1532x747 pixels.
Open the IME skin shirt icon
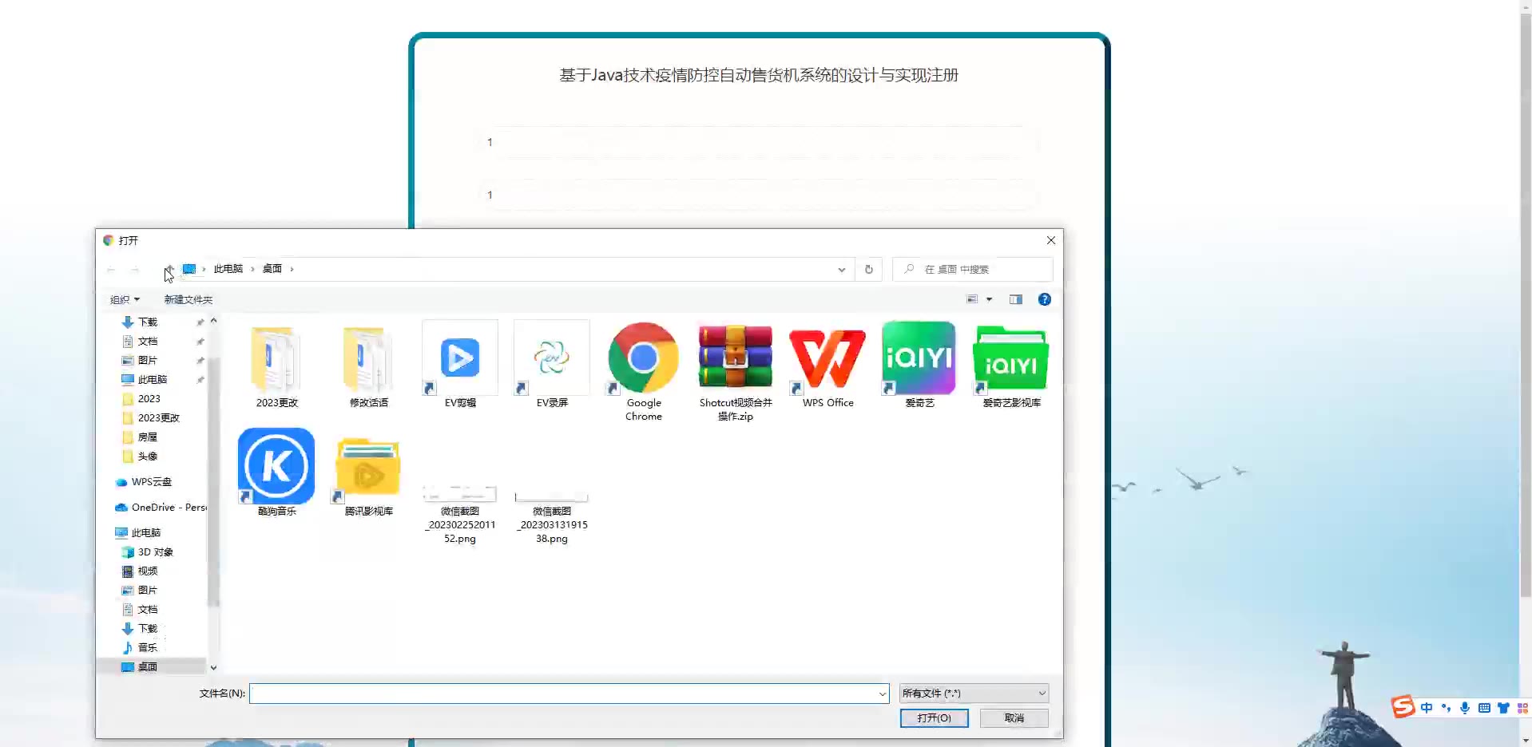click(1503, 708)
